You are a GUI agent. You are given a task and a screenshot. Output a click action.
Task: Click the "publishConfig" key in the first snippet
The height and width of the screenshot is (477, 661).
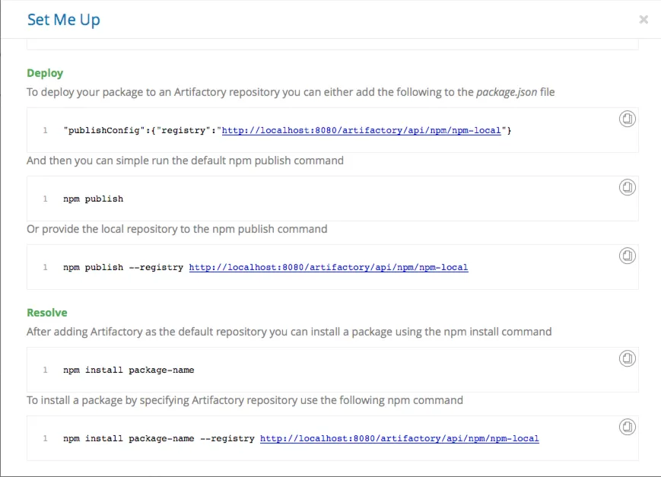pos(96,131)
